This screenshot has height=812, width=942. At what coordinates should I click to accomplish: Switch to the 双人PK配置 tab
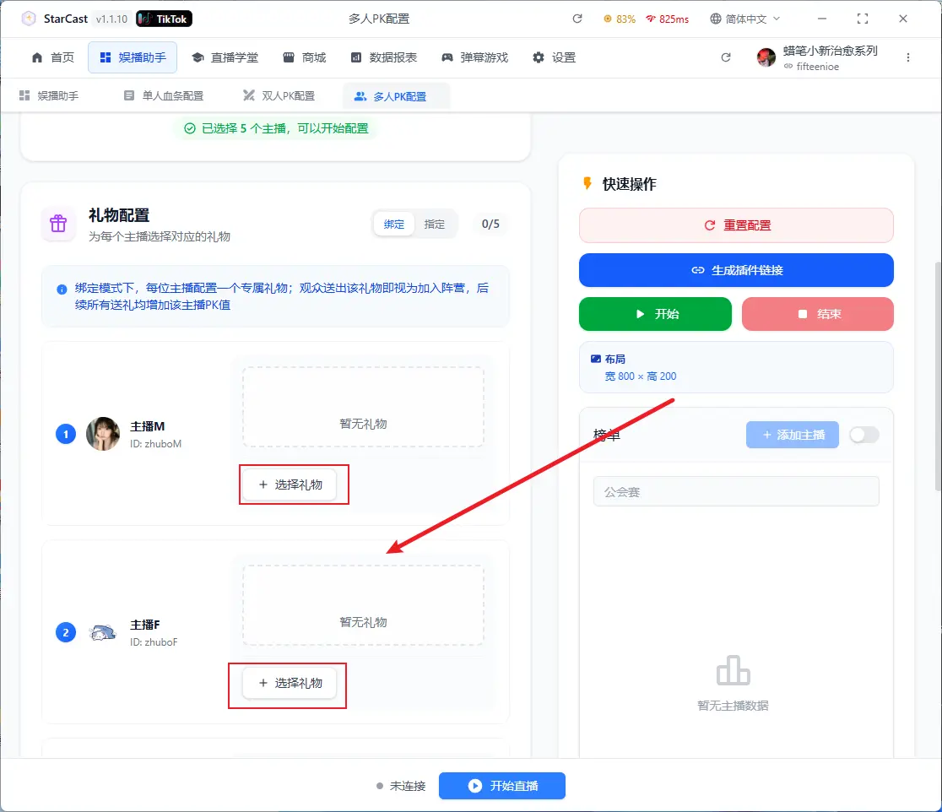[x=279, y=96]
